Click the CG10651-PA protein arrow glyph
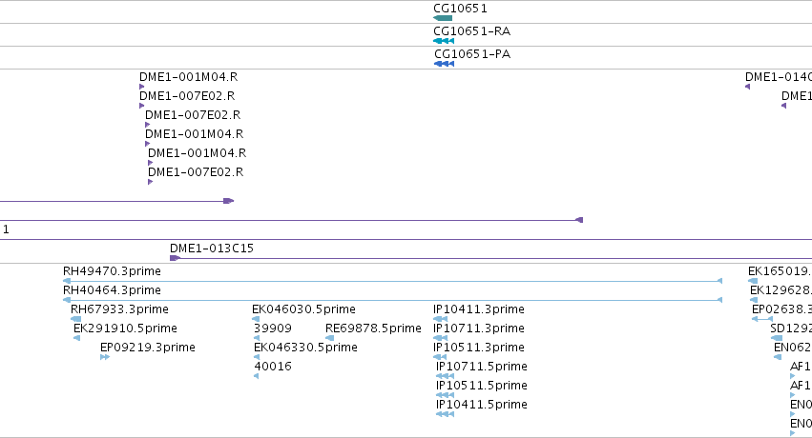This screenshot has width=812, height=438. (444, 64)
